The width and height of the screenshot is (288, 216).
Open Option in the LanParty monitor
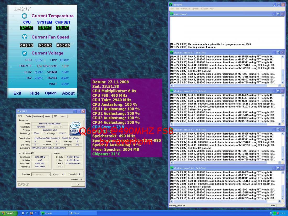click(51, 93)
